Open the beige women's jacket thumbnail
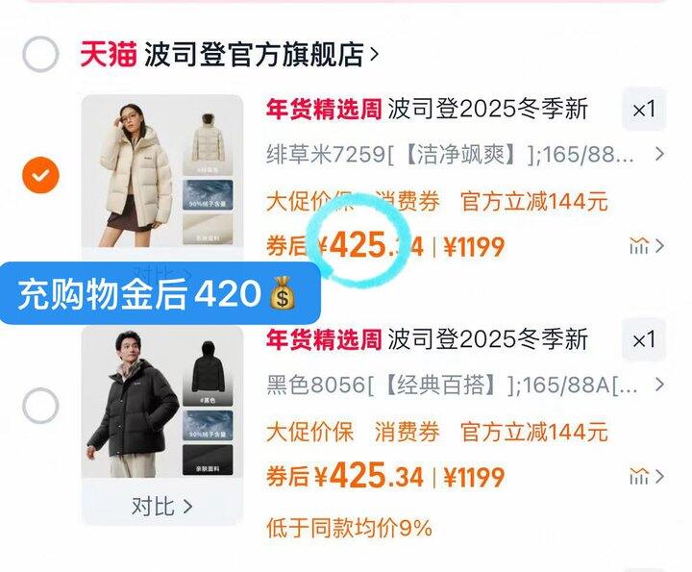The height and width of the screenshot is (572, 692). tap(162, 171)
